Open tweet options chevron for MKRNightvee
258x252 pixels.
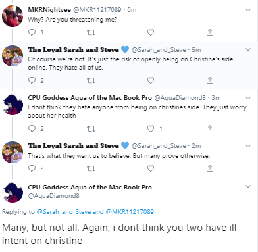point(248,10)
